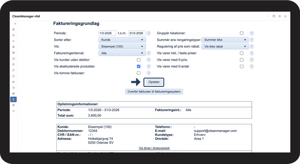The image size is (300, 164).
Task: Open Faktureringsinterval dropdown showing Alle
Action: click(x=122, y=53)
